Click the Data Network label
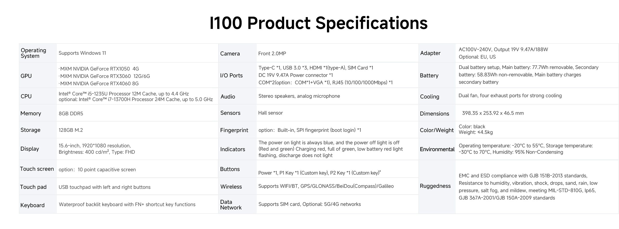Viewport: 619px width, 229px height. click(x=231, y=205)
